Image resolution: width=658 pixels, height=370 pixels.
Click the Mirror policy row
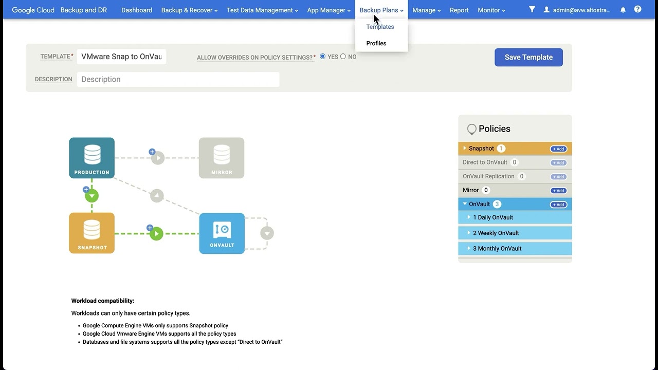(x=515, y=190)
